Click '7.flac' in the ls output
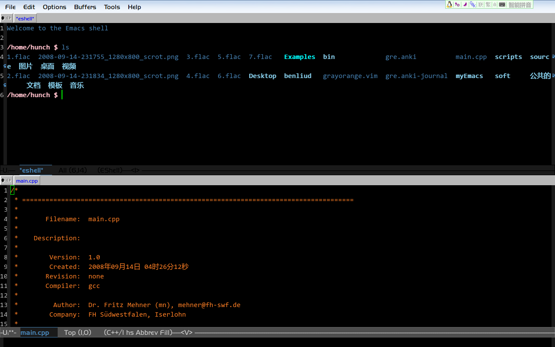Screen dimensions: 555x347 point(261,57)
